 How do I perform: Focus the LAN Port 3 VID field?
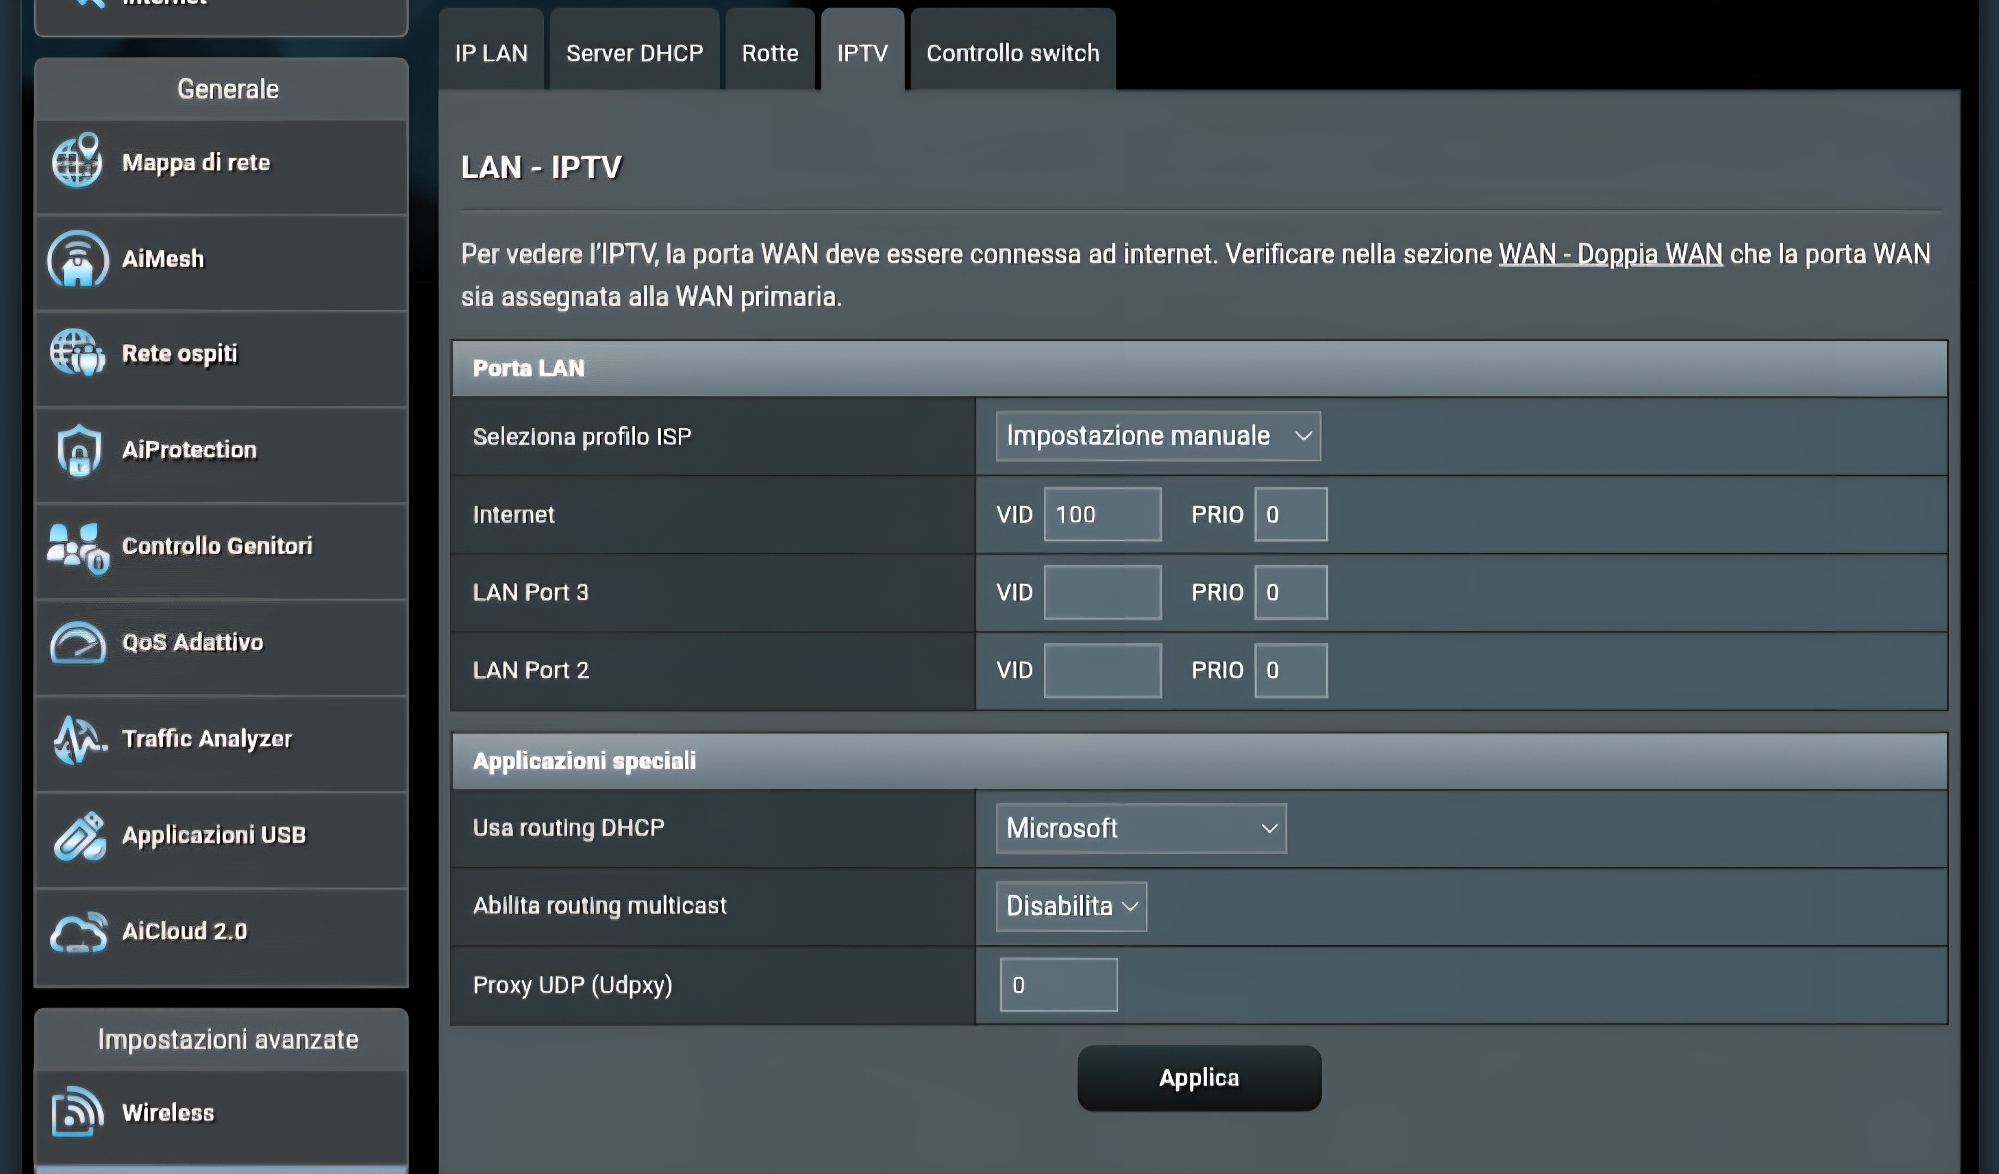[x=1102, y=592]
